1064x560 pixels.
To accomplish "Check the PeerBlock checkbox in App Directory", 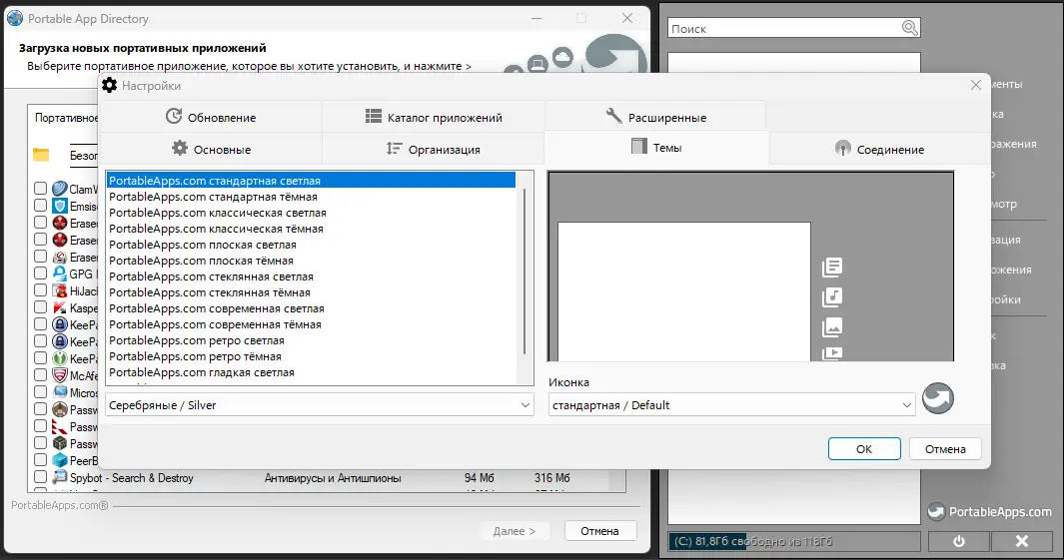I will [41, 459].
